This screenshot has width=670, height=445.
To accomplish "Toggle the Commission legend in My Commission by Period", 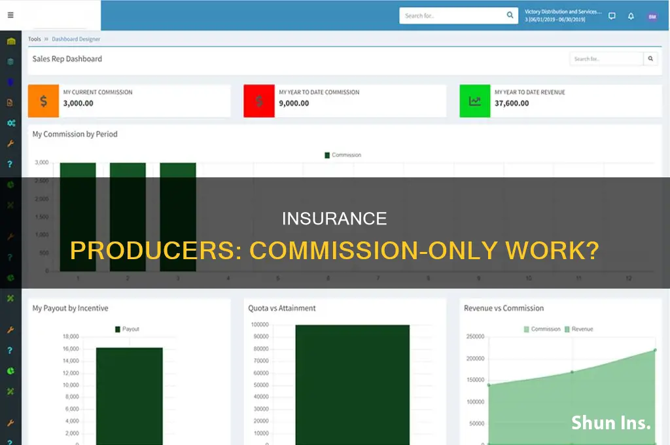I will tap(343, 154).
